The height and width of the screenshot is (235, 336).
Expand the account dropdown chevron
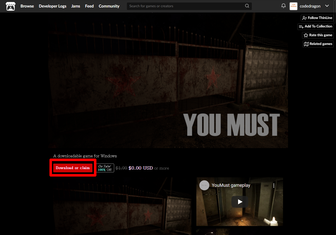tap(327, 6)
